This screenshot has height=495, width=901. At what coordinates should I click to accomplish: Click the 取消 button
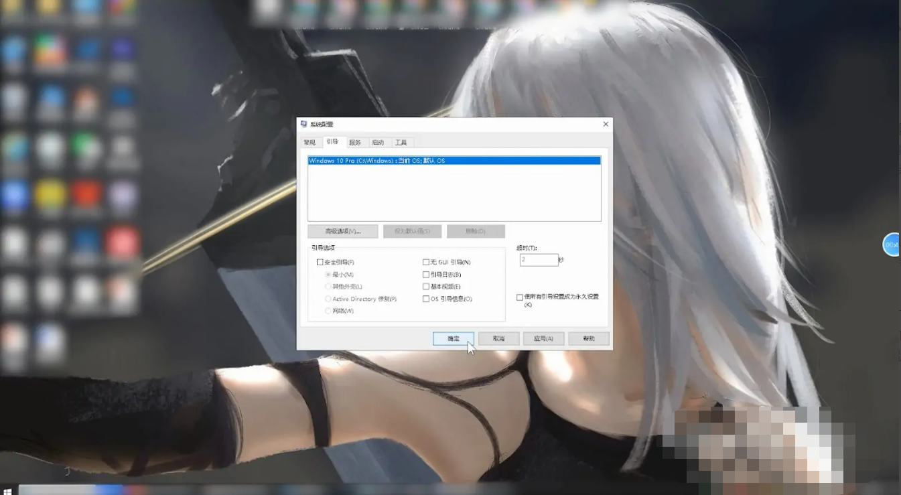498,339
